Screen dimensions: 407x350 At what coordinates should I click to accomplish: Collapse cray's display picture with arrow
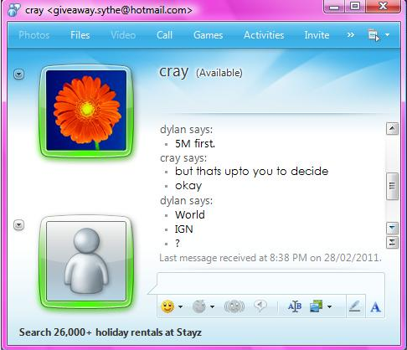(19, 75)
